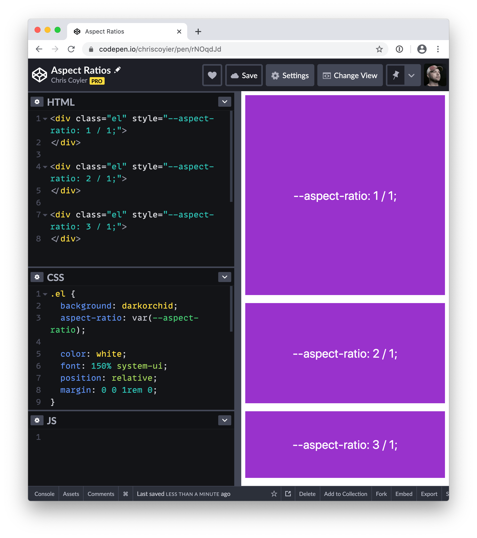The width and height of the screenshot is (477, 538).
Task: Expand the CSS panel dropdown chevron
Action: point(224,277)
